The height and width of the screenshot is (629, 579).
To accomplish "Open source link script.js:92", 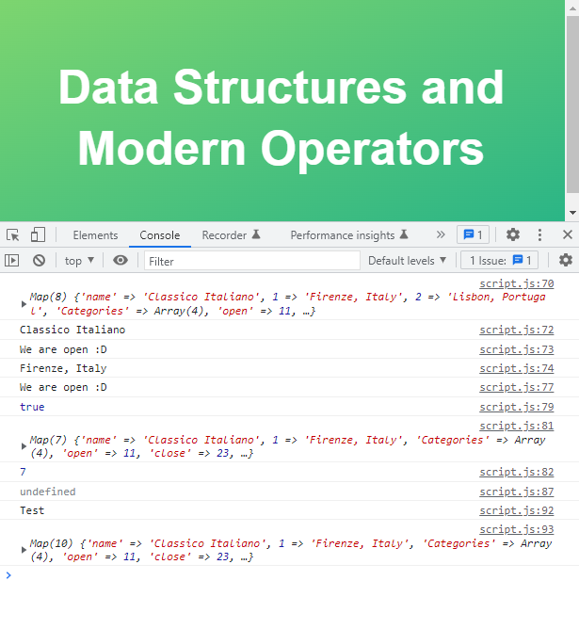I will (x=517, y=510).
